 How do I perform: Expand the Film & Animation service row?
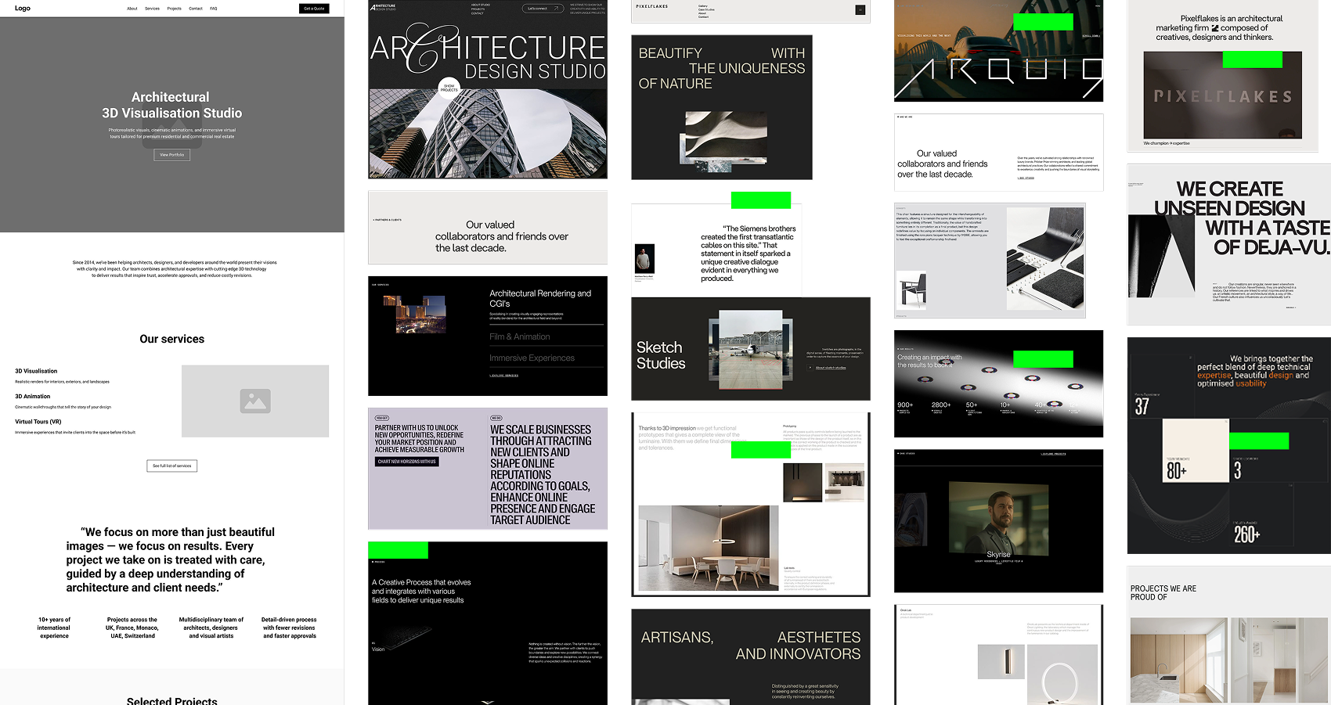tap(520, 336)
